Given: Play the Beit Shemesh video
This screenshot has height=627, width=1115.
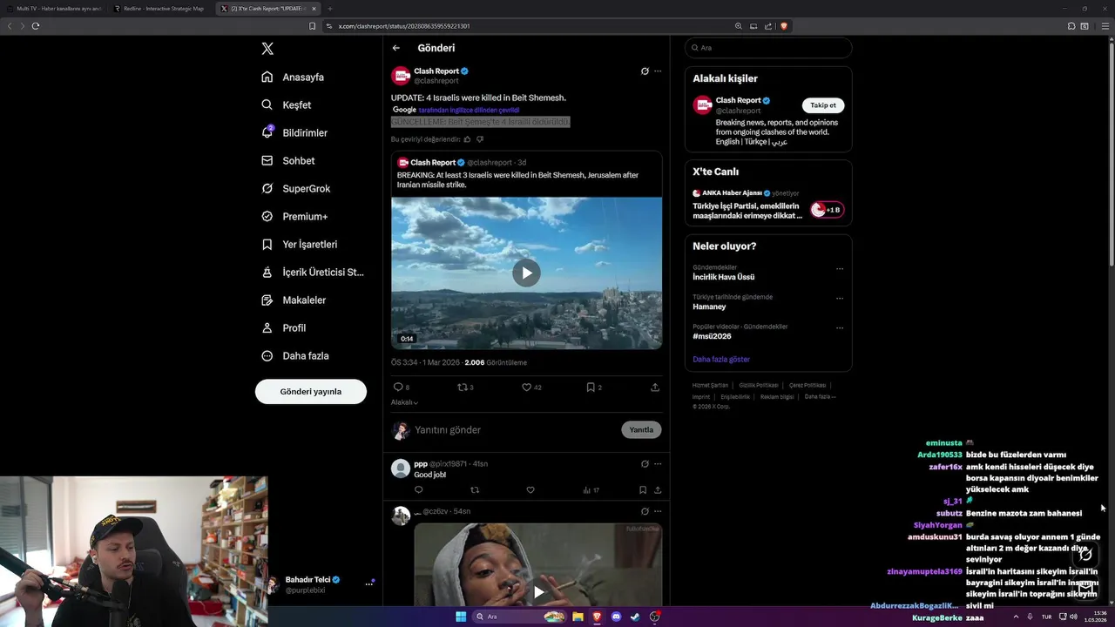Looking at the screenshot, I should pos(526,273).
